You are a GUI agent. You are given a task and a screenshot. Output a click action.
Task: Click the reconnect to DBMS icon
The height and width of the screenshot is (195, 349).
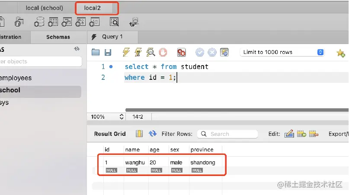click(x=134, y=22)
